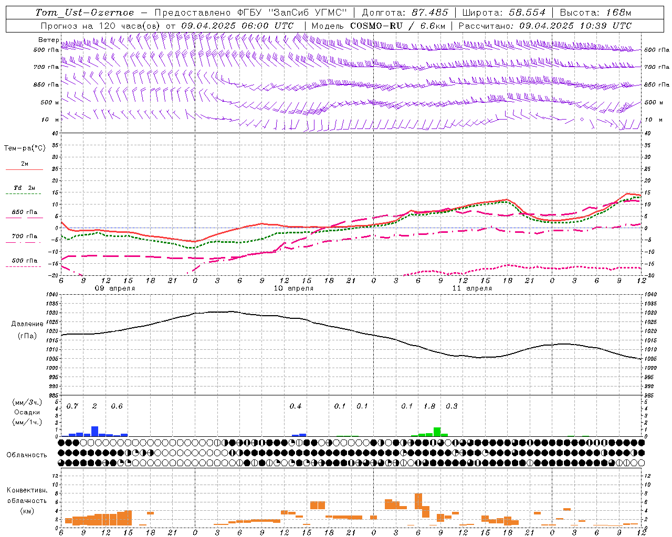This screenshot has width=672, height=537.
Task: Click the 'Конвективн.' convective cloud label
Action: point(27,490)
